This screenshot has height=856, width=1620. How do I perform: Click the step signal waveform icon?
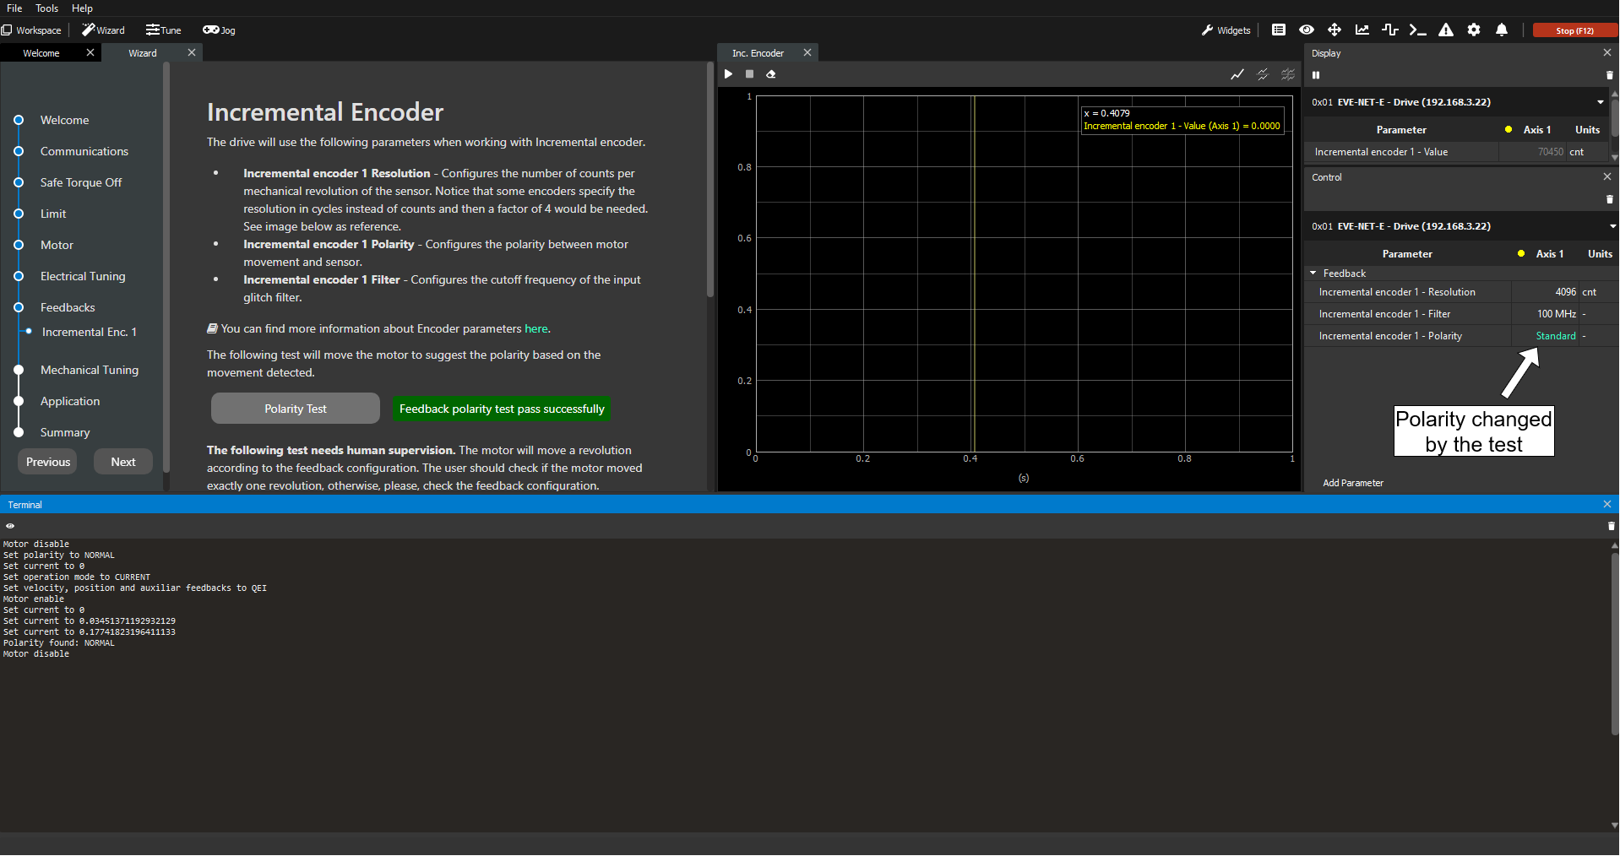(x=1389, y=30)
